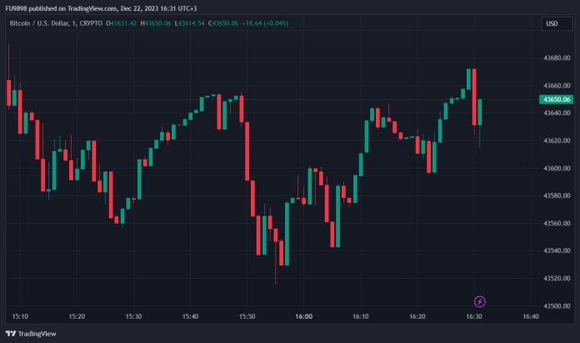Screen dimensions: 580x343
Task: Click the 15:10 time axis label
Action: point(21,317)
